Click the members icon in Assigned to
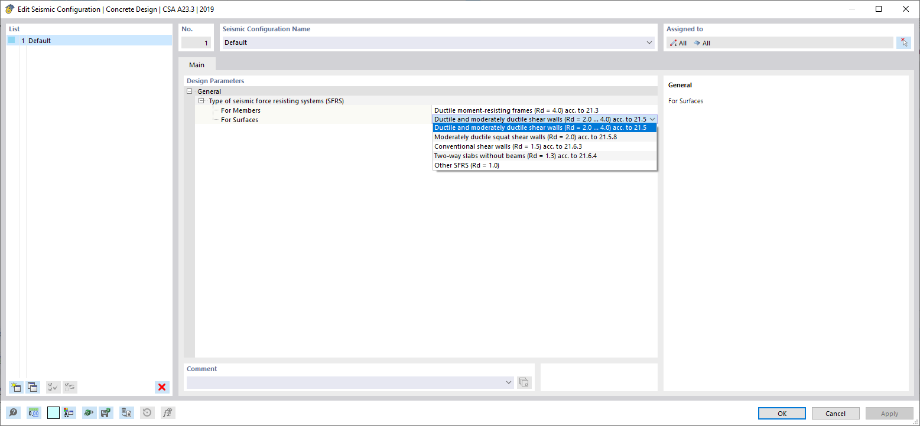The height and width of the screenshot is (426, 920). pos(673,43)
